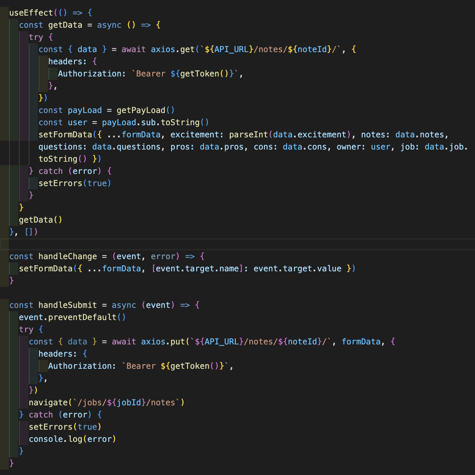Click the pros: key
The height and width of the screenshot is (475, 475).
coord(183,147)
